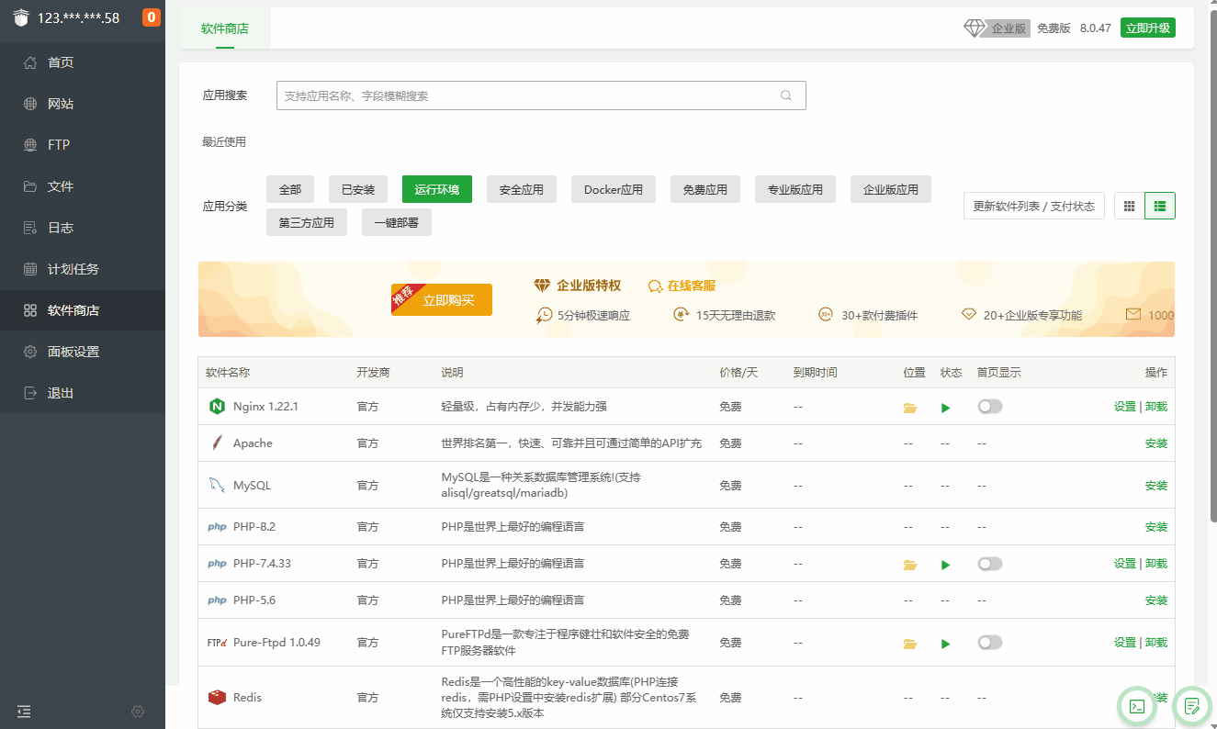1217x729 pixels.
Task: Open sidebar settings gear icon at bottom
Action: click(138, 711)
